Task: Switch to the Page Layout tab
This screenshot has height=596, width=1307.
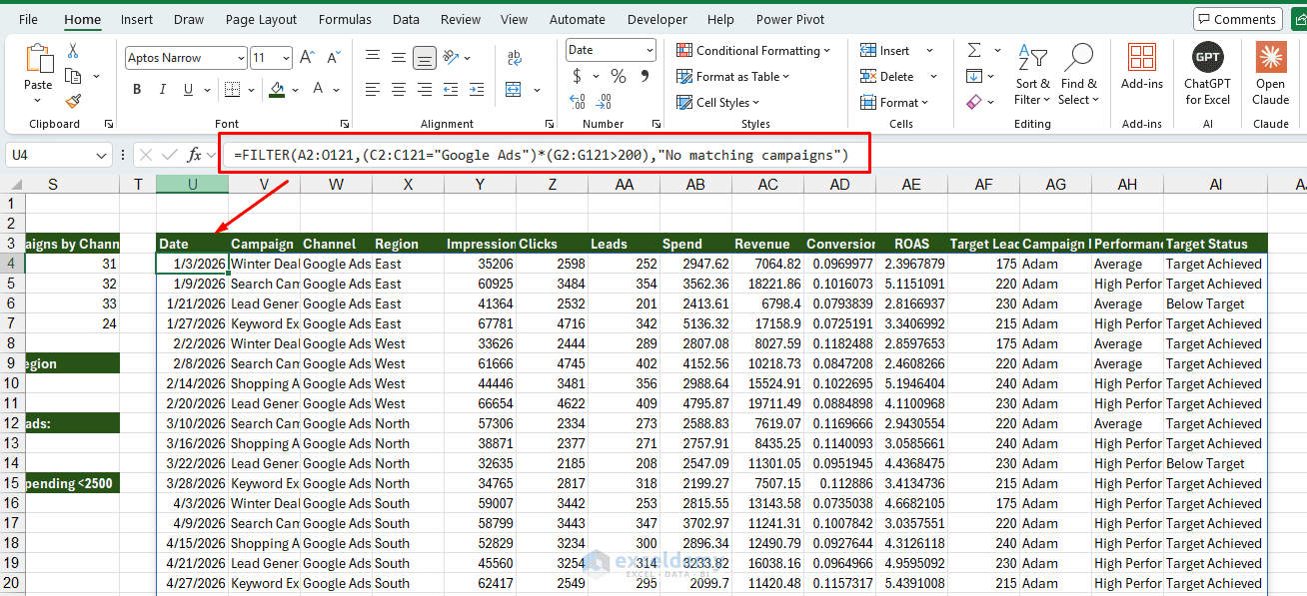Action: pyautogui.click(x=261, y=19)
